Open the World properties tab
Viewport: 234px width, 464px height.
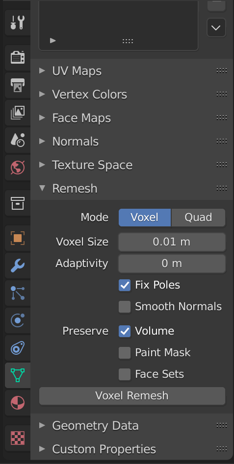pos(18,168)
